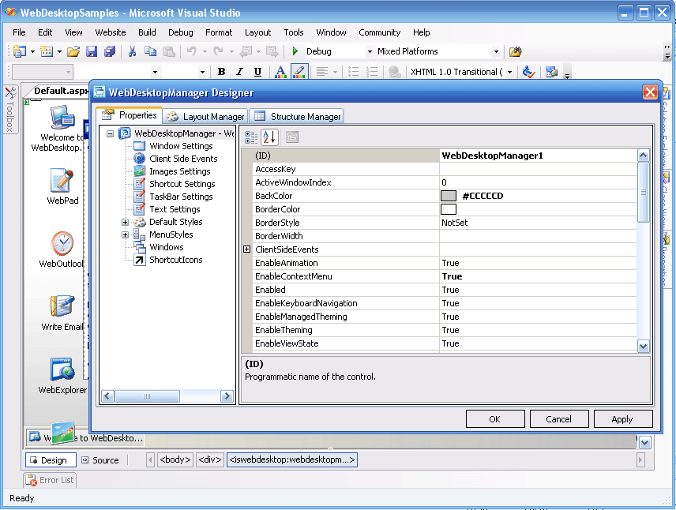This screenshot has width=676, height=510.
Task: Open the Website menu
Action: click(110, 32)
